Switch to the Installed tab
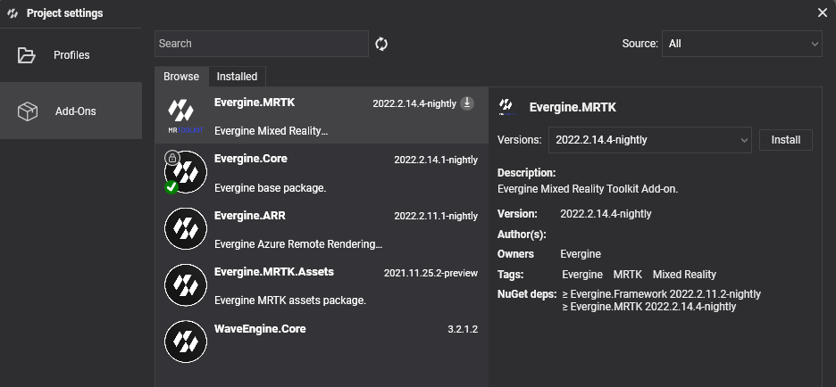This screenshot has height=387, width=836. coord(237,77)
